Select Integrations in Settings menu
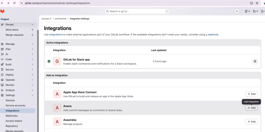Screen dimensions: 265x132 point(17,111)
